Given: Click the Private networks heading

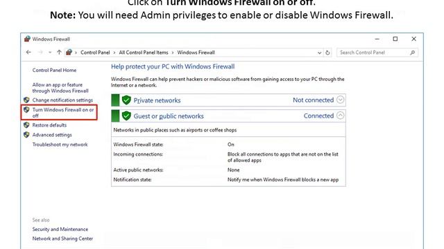Looking at the screenshot, I should point(157,100).
